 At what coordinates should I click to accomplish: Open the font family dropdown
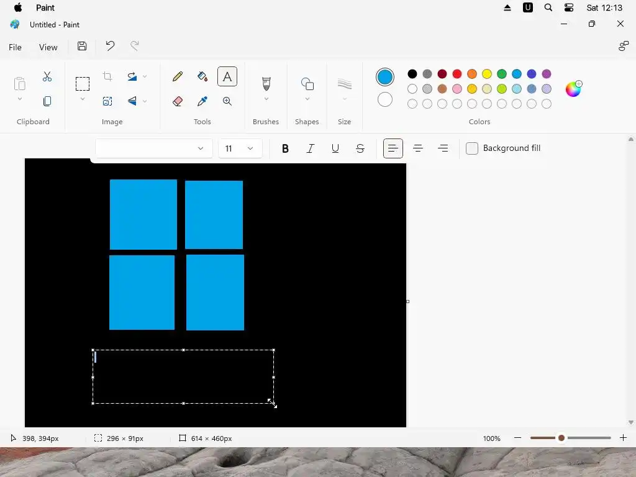154,148
